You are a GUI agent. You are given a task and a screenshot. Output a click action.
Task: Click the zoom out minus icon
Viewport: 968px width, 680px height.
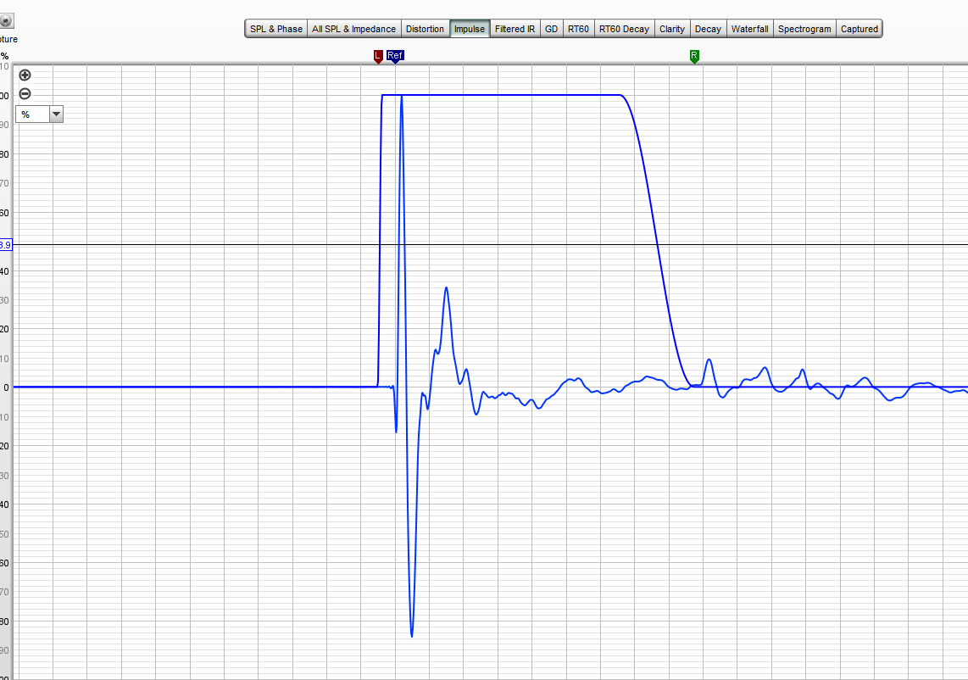(x=25, y=94)
